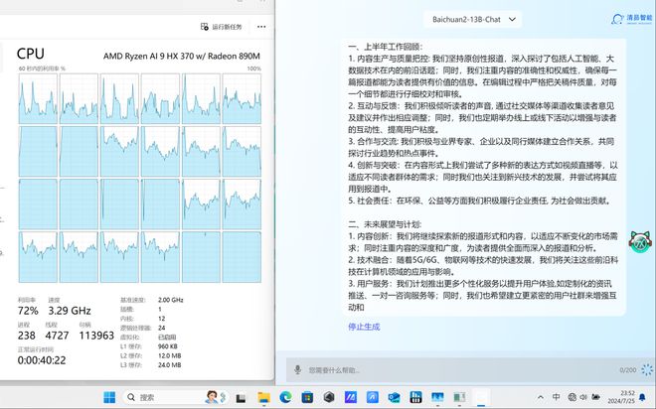Open the Windows Start menu
The width and height of the screenshot is (656, 409).
(109, 397)
